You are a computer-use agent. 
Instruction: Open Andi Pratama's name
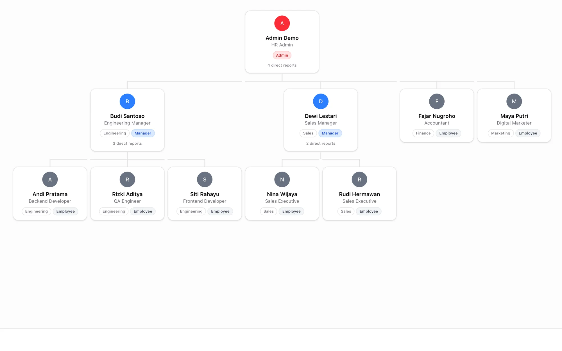(x=50, y=194)
